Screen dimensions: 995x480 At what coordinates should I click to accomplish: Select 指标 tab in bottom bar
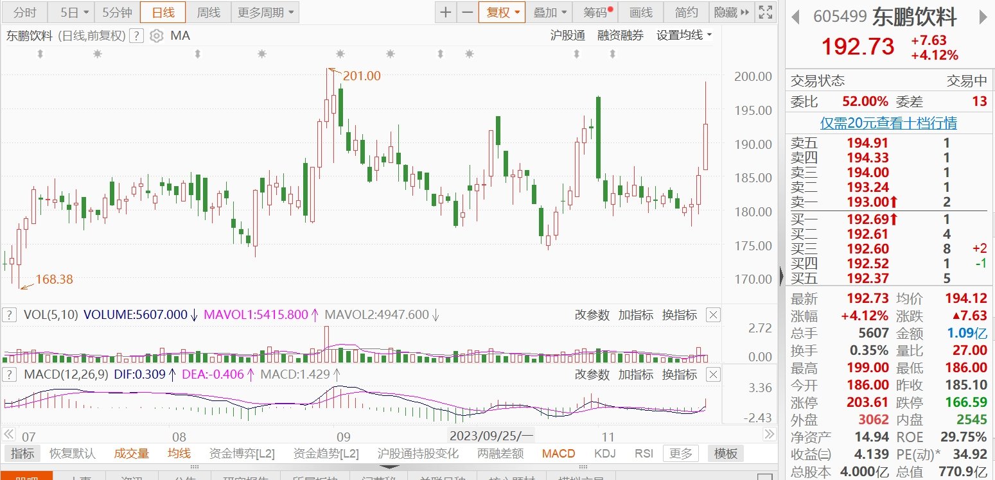pos(22,454)
